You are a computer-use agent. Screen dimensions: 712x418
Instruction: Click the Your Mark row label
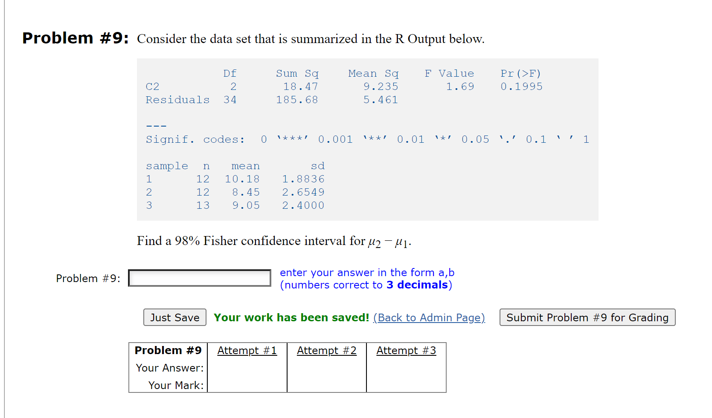(176, 385)
